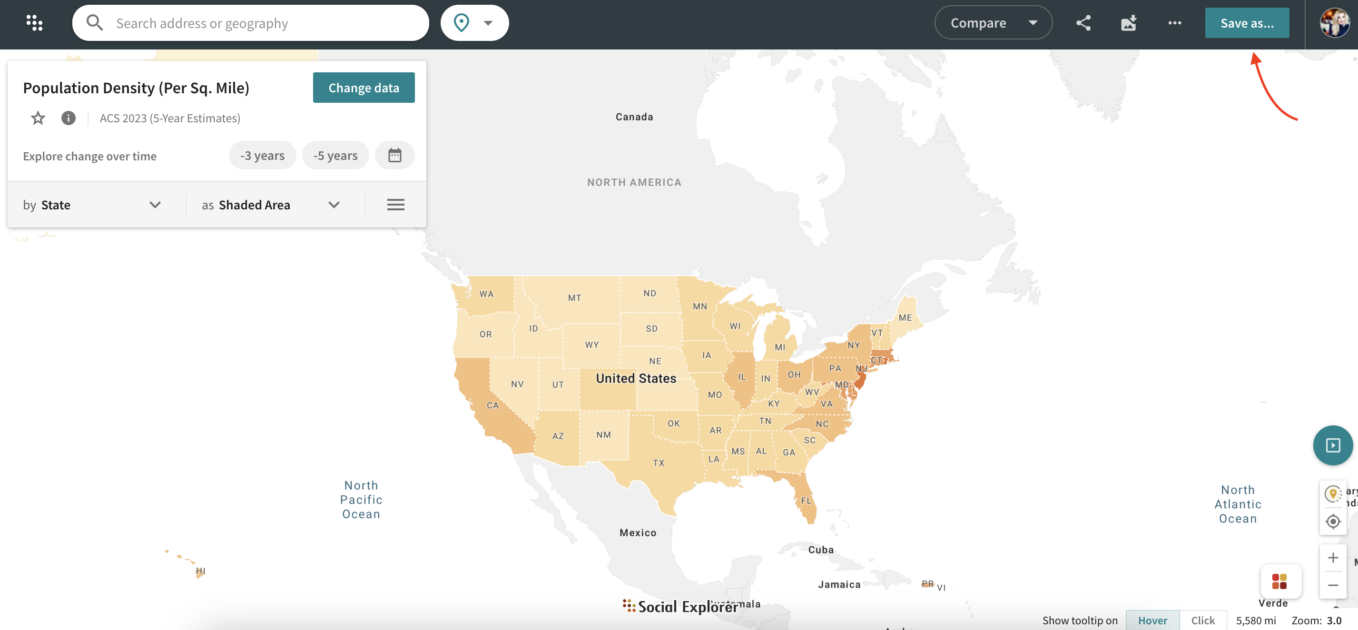This screenshot has height=630, width=1358.
Task: Set tooltip to show on Hover
Action: pos(1152,620)
